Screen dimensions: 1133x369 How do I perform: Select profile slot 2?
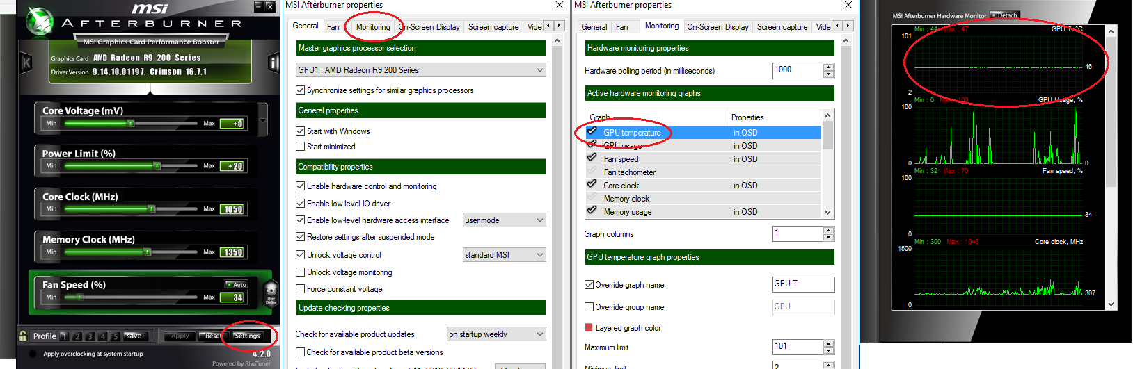tap(77, 336)
